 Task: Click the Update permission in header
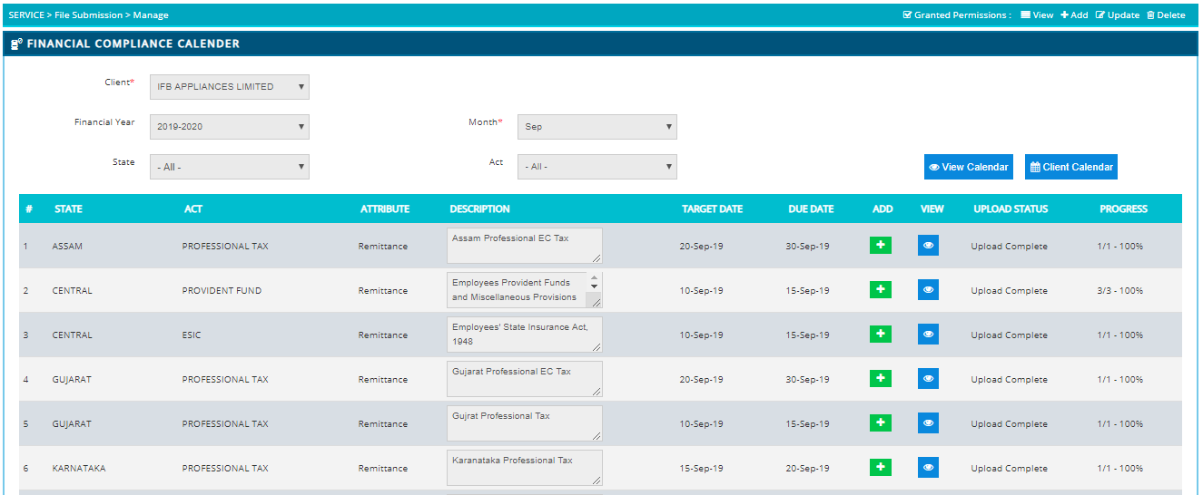pos(1118,15)
